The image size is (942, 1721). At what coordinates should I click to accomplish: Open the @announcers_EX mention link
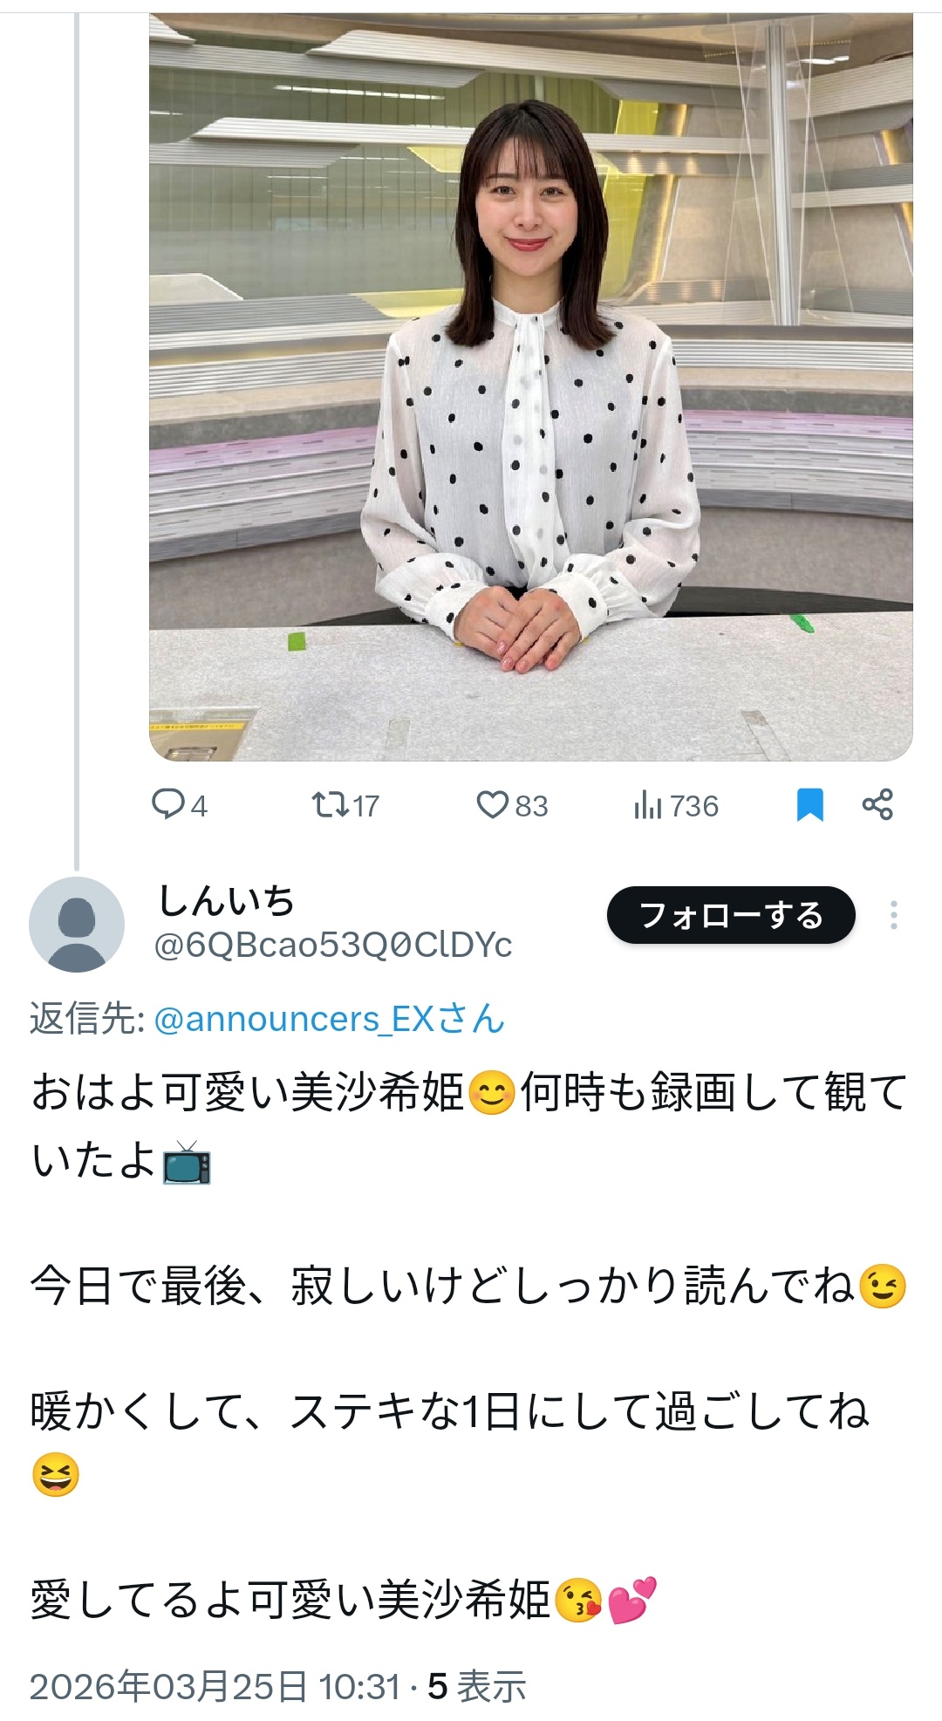point(329,1019)
